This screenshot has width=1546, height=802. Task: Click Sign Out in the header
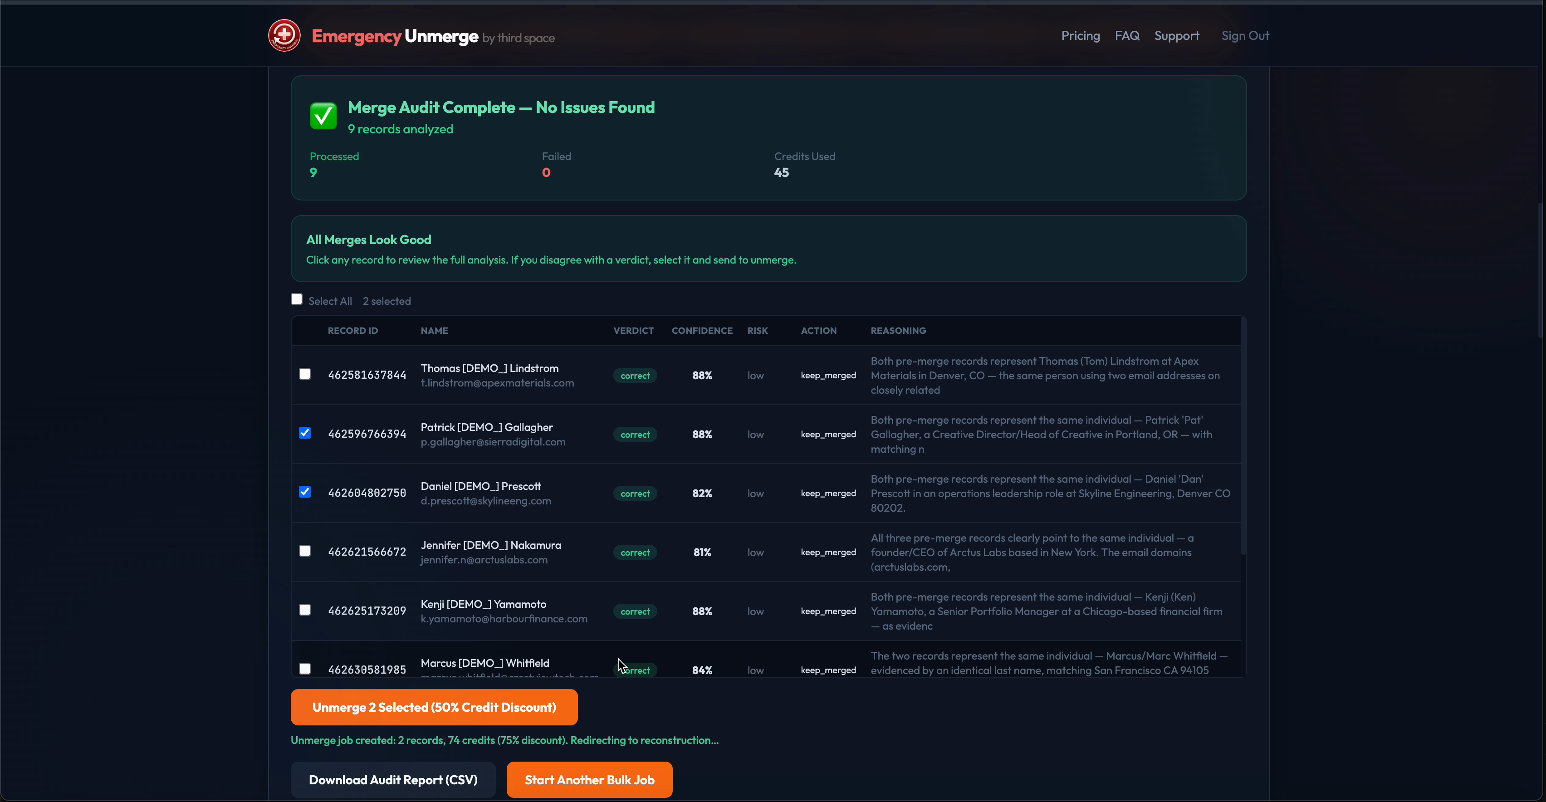[1245, 35]
